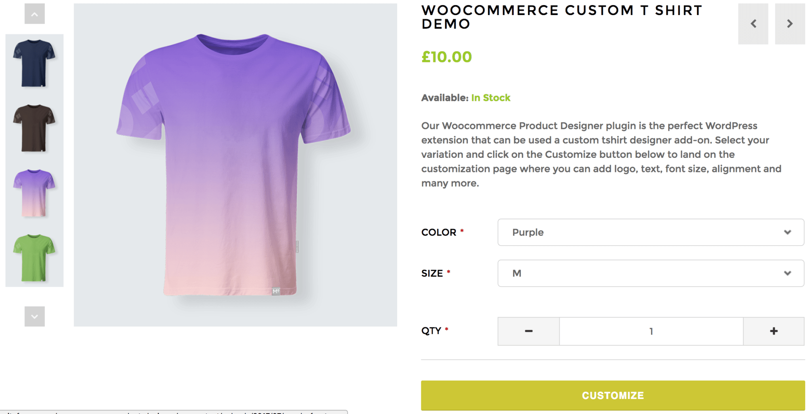Go to previous product with left chevron
The image size is (810, 414).
click(753, 24)
